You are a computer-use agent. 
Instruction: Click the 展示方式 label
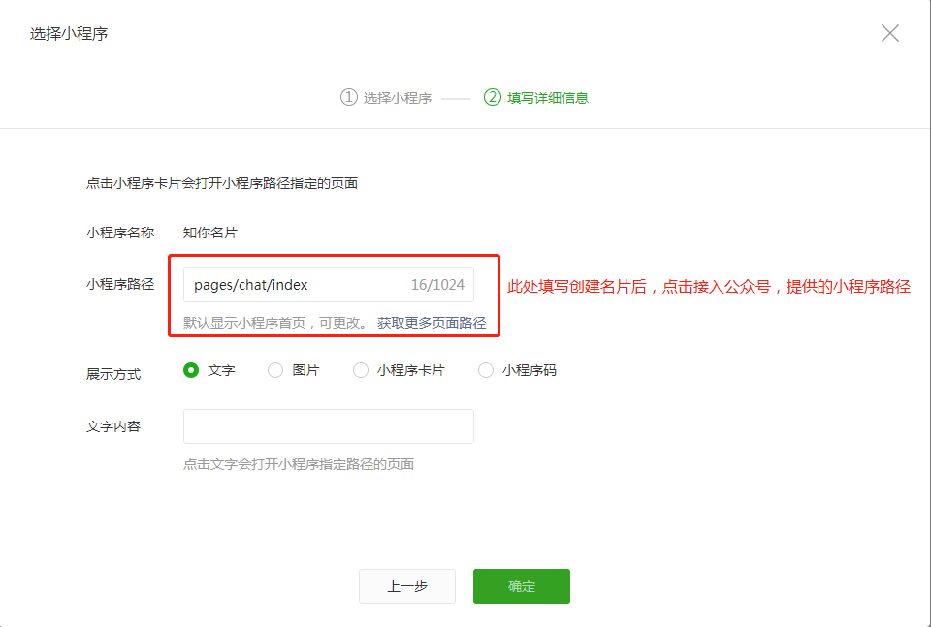click(113, 374)
